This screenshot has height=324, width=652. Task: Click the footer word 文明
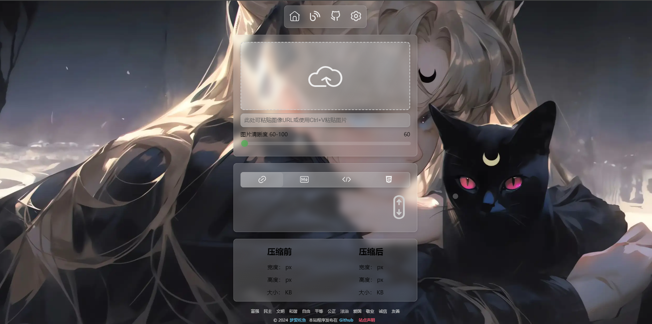click(x=280, y=311)
